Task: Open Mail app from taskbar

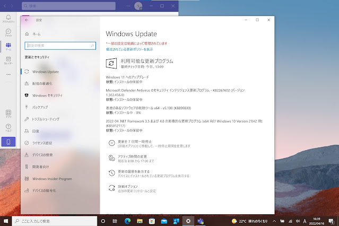Action: point(164,221)
